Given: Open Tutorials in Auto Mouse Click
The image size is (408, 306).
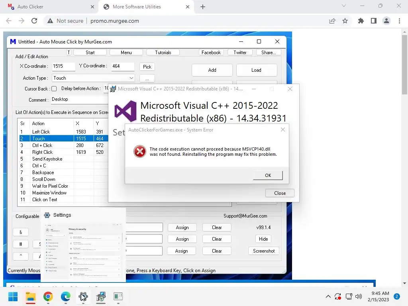Looking at the screenshot, I should coord(163,52).
